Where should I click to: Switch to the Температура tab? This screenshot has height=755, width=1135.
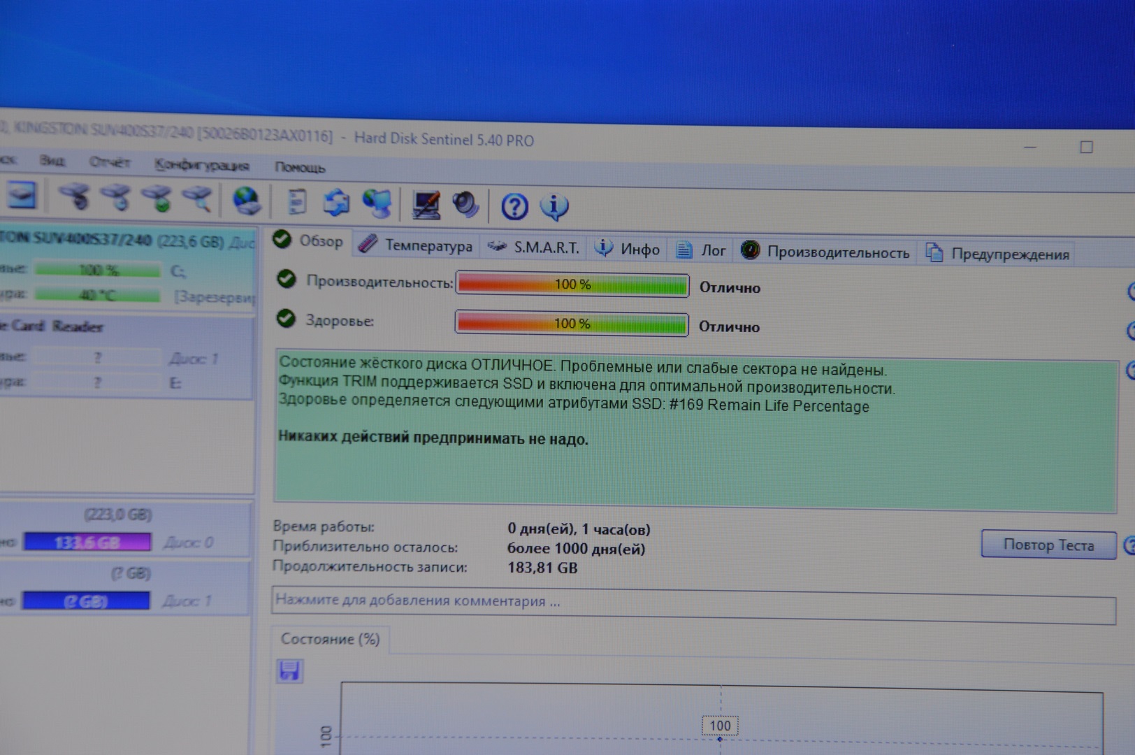click(417, 245)
